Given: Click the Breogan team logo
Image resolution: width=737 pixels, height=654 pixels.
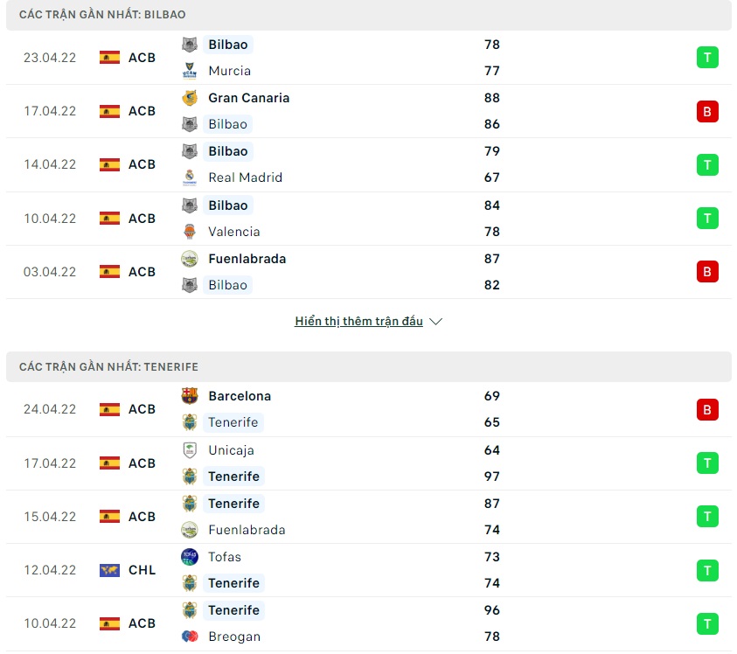Looking at the screenshot, I should click(x=189, y=637).
